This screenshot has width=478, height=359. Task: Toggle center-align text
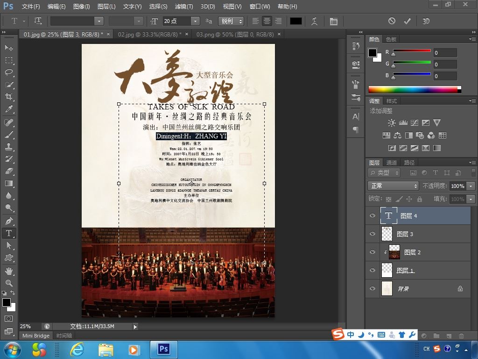point(267,21)
